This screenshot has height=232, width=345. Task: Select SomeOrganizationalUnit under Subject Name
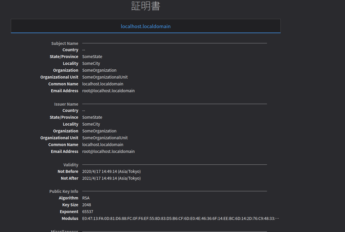coord(105,77)
